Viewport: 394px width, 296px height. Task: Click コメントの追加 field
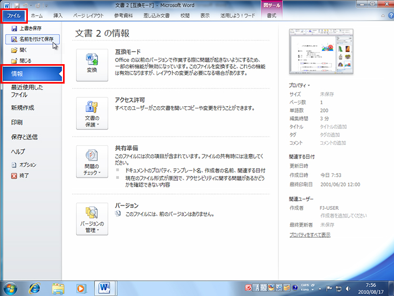click(333, 143)
